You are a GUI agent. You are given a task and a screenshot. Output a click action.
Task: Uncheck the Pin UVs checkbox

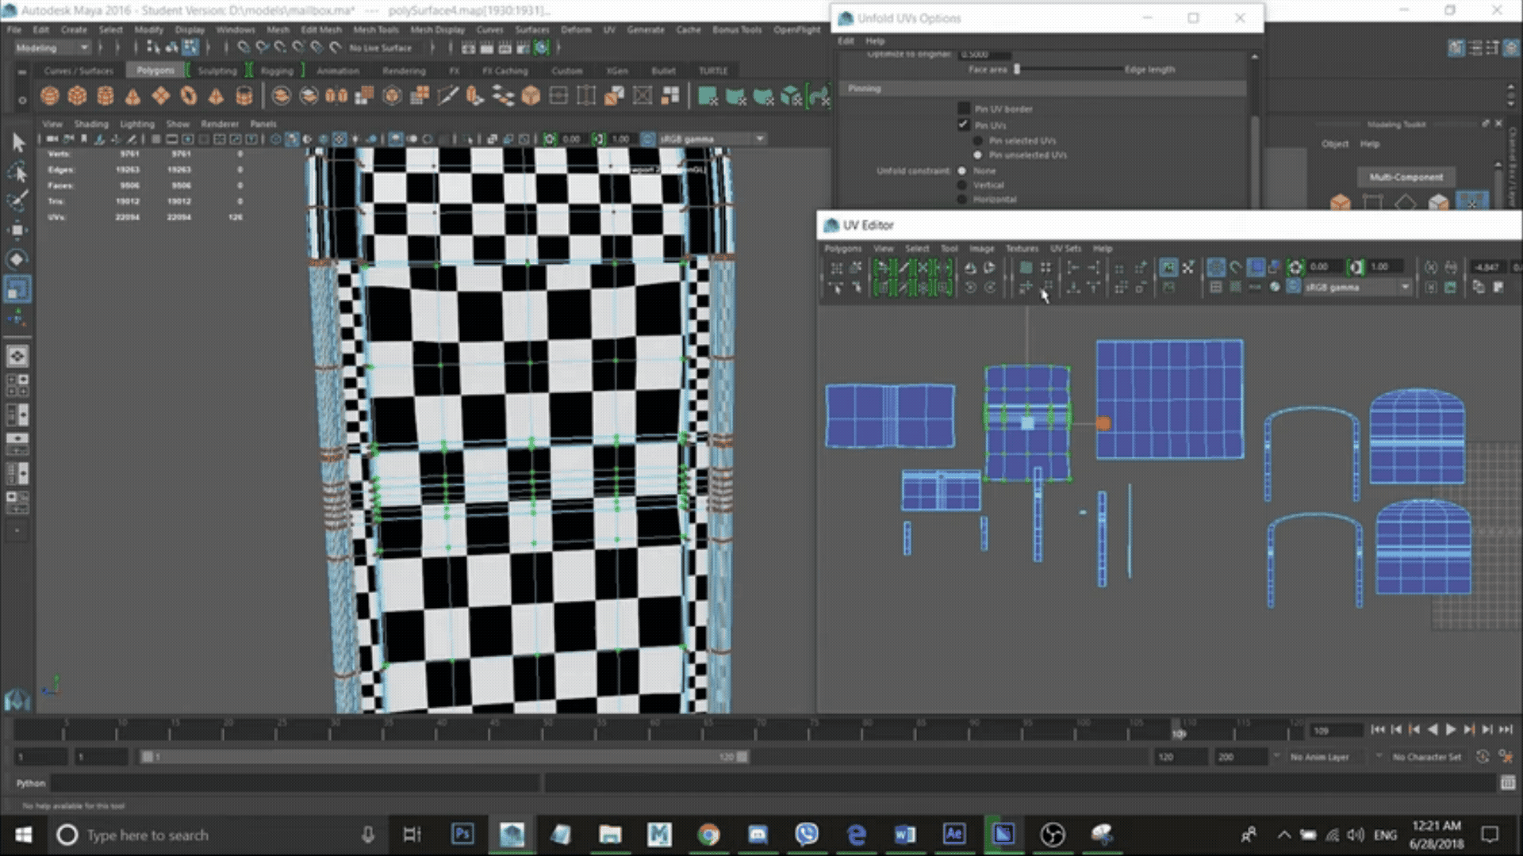tap(964, 125)
